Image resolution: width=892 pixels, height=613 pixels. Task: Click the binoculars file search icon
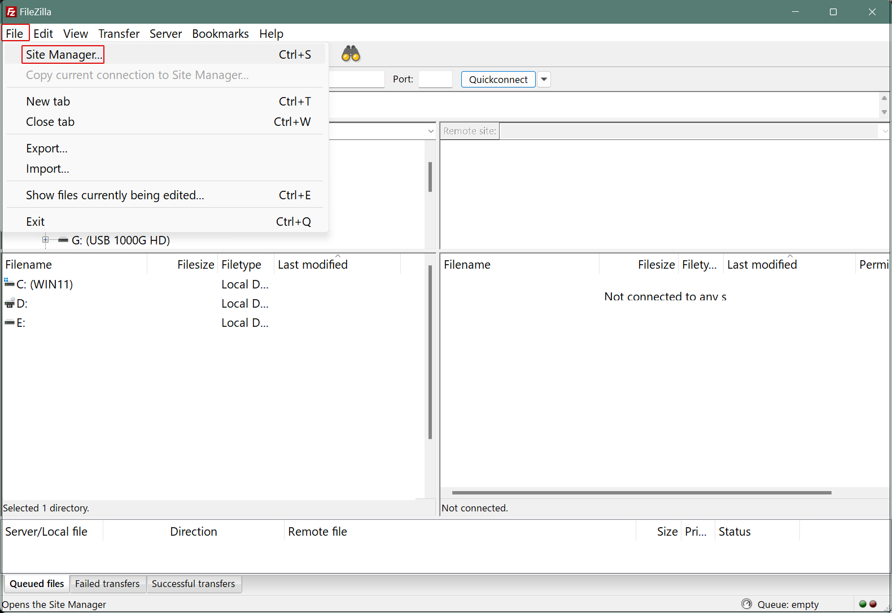(351, 54)
